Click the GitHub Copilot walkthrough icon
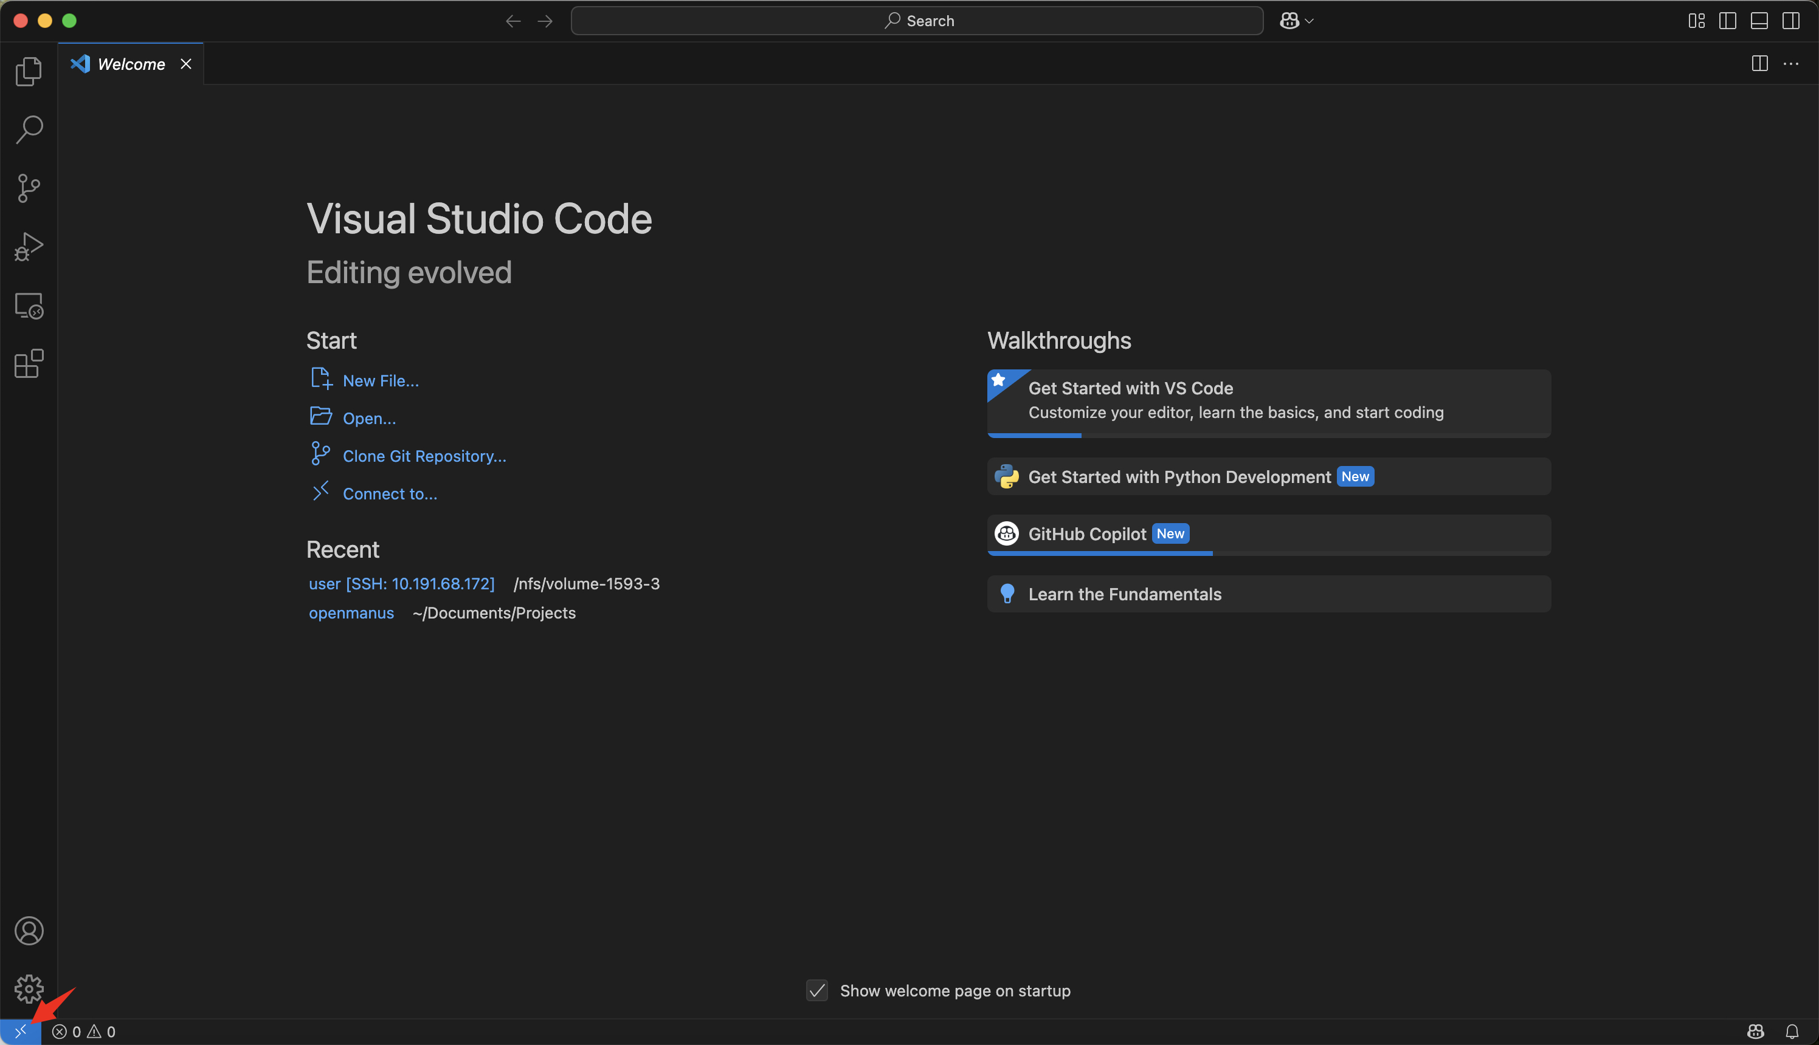This screenshot has height=1045, width=1819. (1007, 533)
